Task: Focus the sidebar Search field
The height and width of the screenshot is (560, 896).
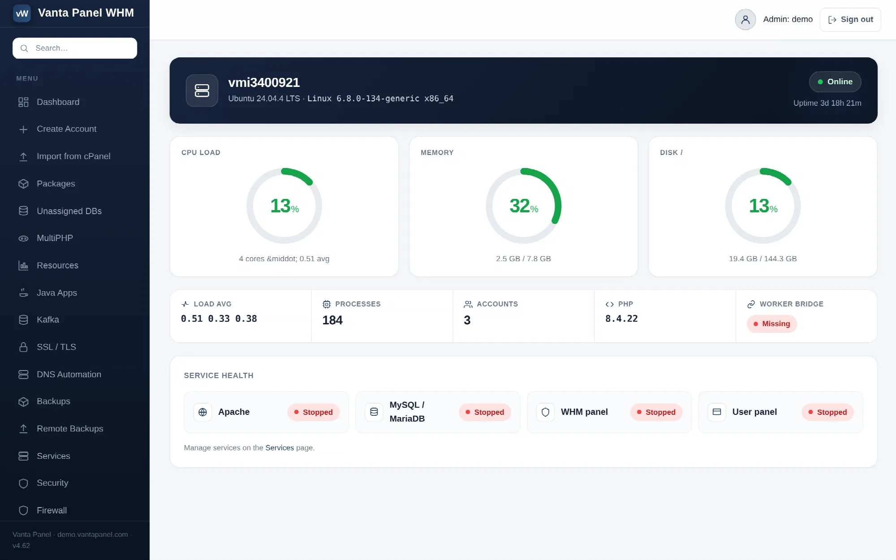Action: [75, 48]
